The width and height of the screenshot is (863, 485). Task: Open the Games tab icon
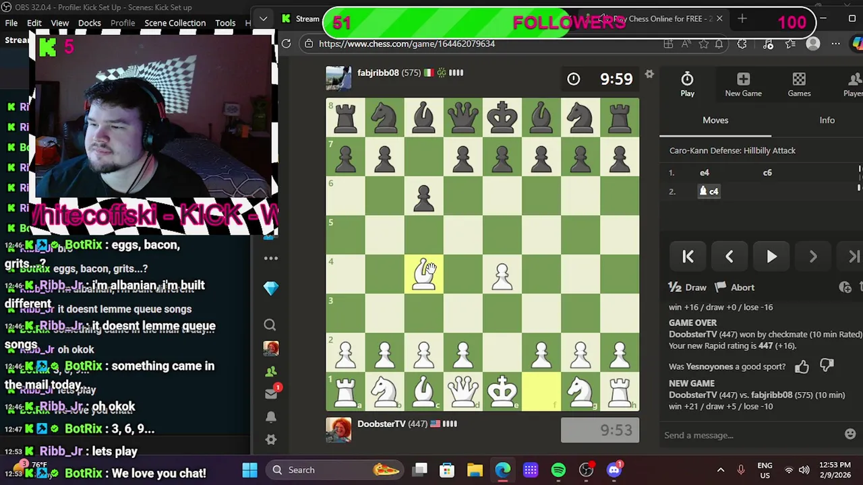point(799,85)
